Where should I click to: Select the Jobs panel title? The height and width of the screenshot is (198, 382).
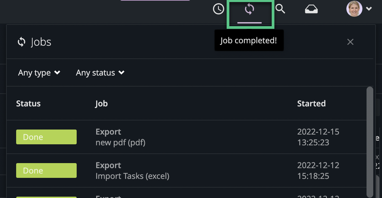[x=41, y=42]
